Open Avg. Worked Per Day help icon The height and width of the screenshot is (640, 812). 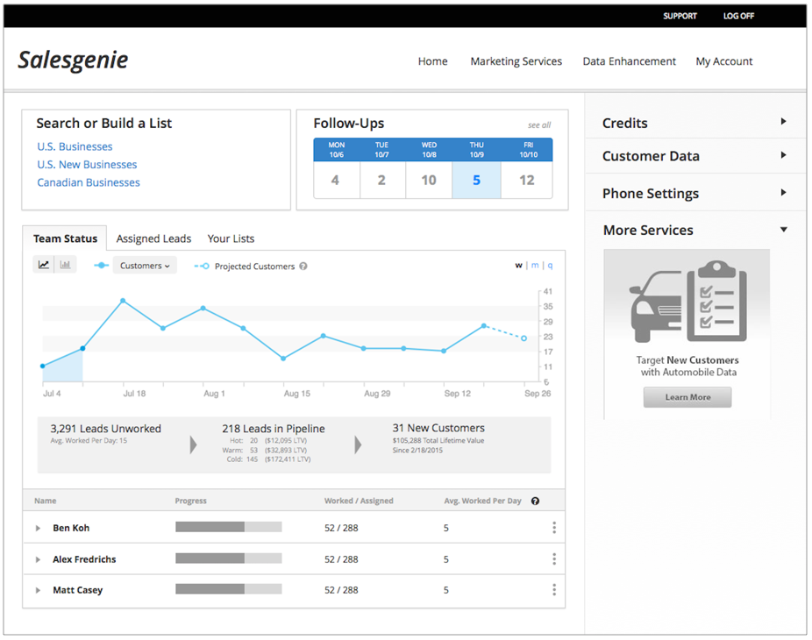coord(536,501)
